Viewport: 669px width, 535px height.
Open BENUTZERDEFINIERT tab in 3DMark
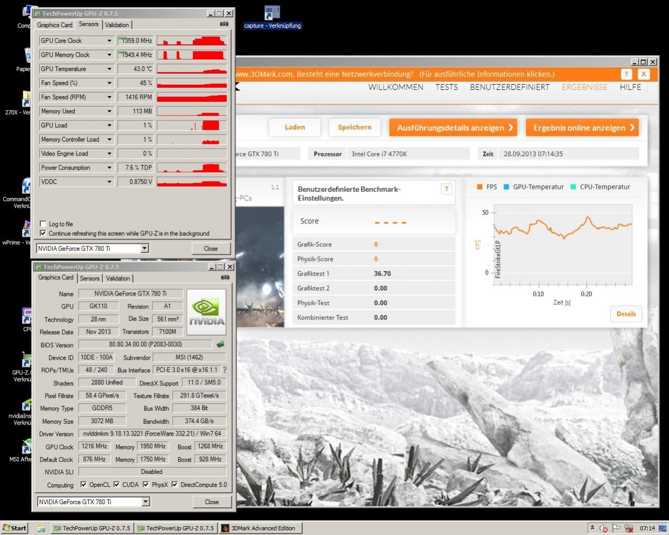coord(509,87)
